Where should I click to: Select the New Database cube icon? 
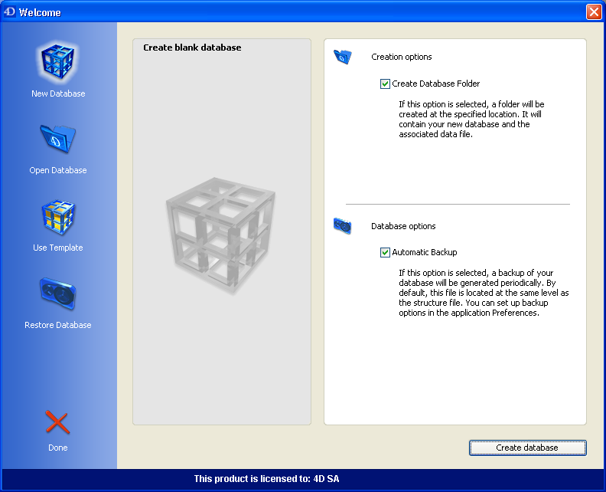pos(58,63)
